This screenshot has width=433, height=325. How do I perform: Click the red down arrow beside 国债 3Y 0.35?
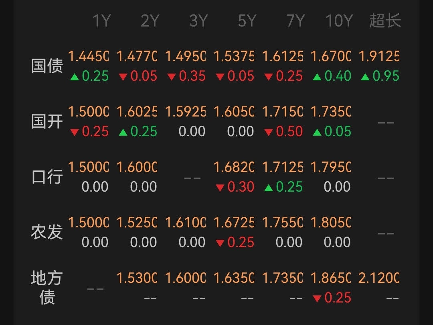172,77
